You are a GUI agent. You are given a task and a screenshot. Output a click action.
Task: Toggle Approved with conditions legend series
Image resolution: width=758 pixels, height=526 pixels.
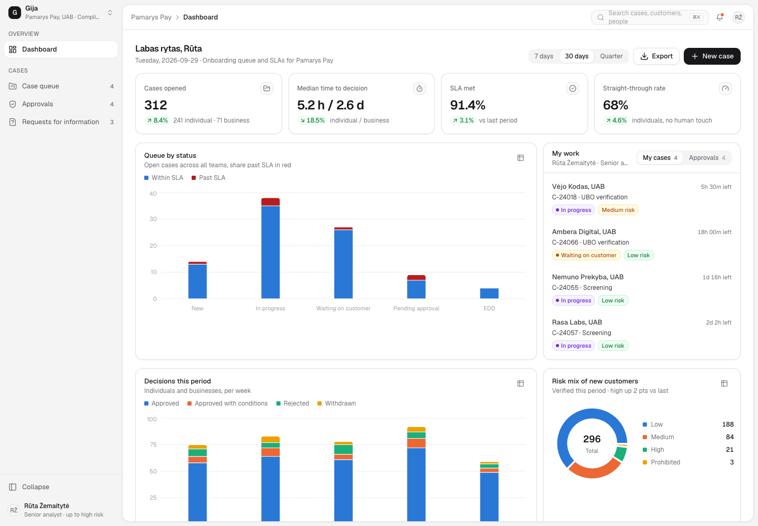click(227, 403)
